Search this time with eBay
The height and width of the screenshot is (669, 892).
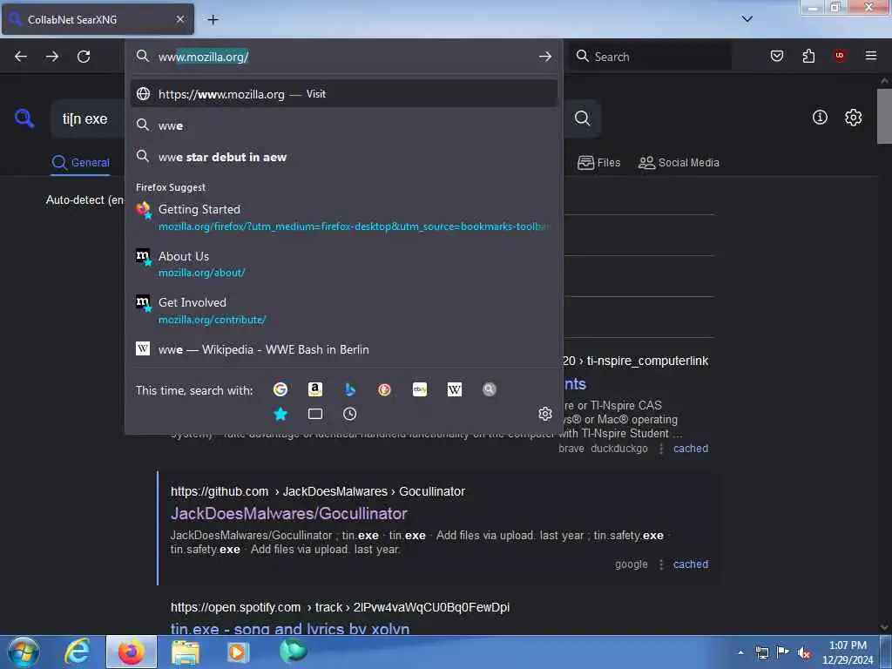point(420,389)
